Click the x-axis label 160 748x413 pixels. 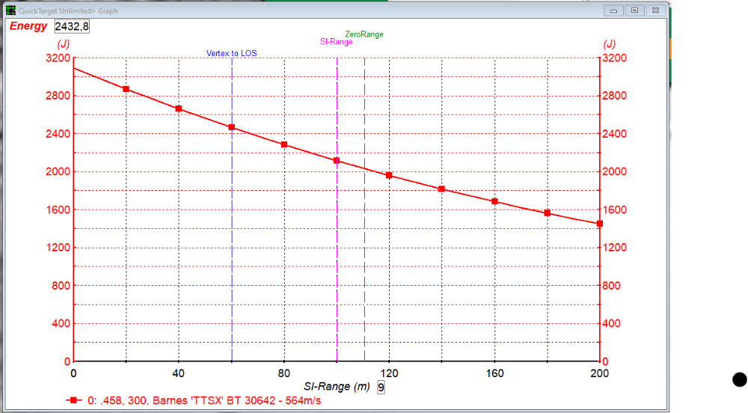494,373
